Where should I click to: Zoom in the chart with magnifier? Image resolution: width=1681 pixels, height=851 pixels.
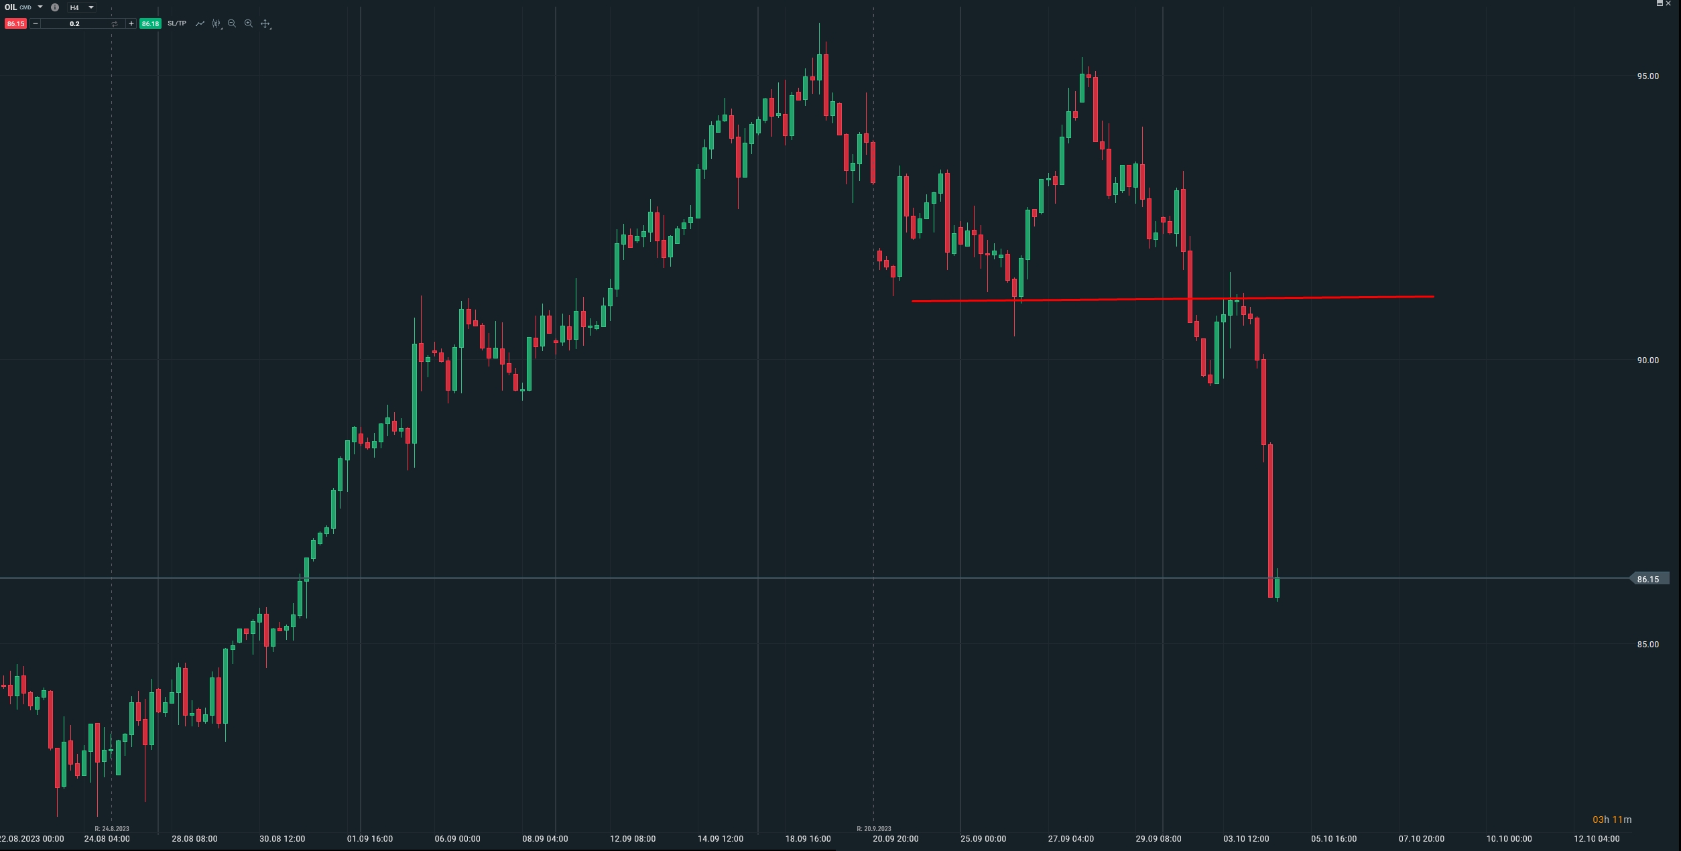point(249,23)
